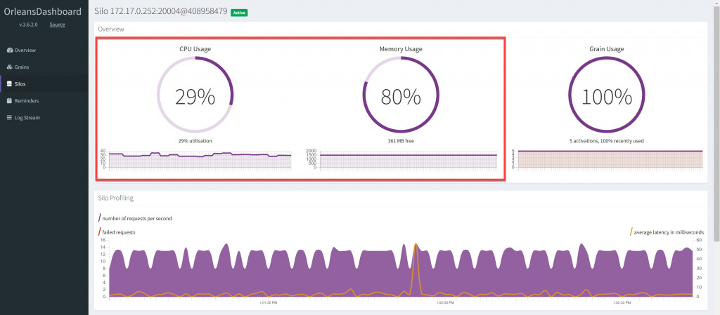Screen dimensions: 720x315
Task: Click the 'Grain Usage' label
Action: (607, 49)
